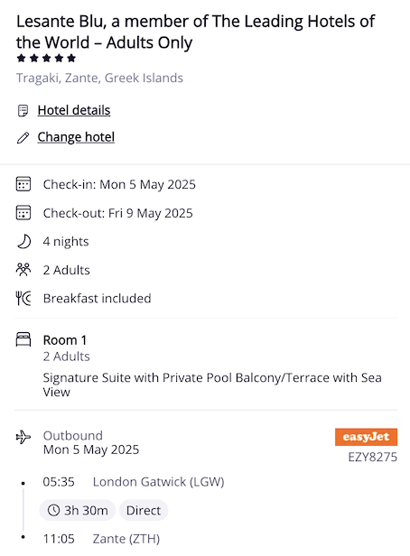Click the check-in calendar icon
This screenshot has height=556, width=410.
(23, 184)
